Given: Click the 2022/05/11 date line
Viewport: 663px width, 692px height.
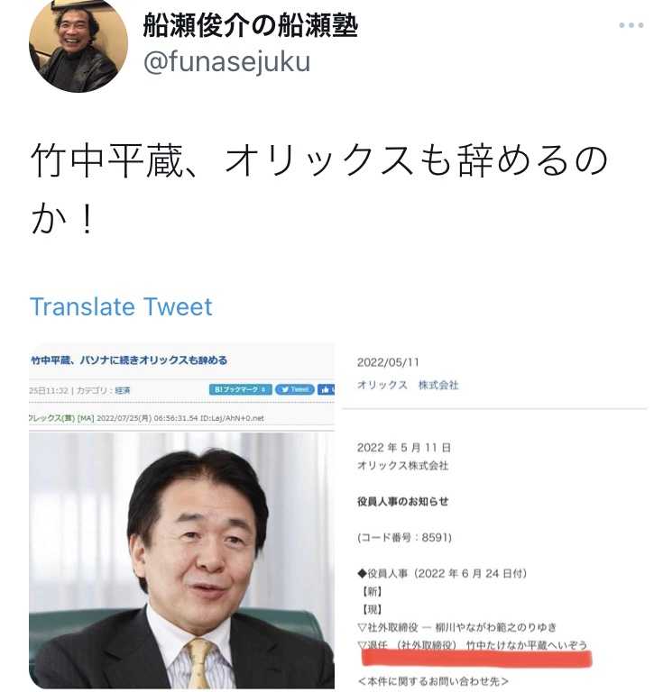Looking at the screenshot, I should (388, 362).
